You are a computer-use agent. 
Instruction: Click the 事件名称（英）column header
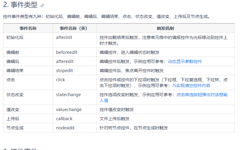[75, 28]
